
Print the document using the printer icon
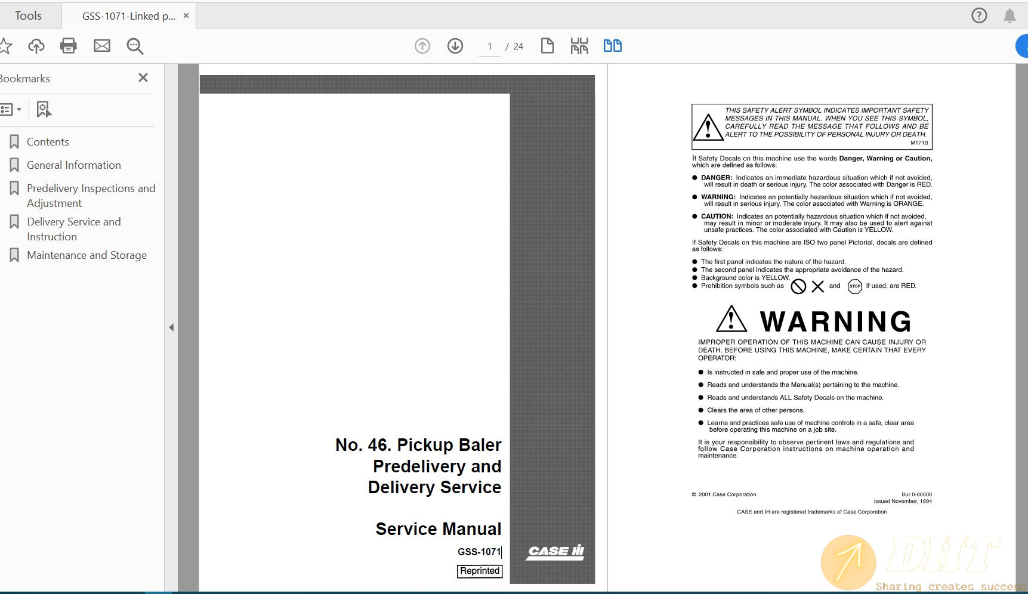pyautogui.click(x=69, y=46)
